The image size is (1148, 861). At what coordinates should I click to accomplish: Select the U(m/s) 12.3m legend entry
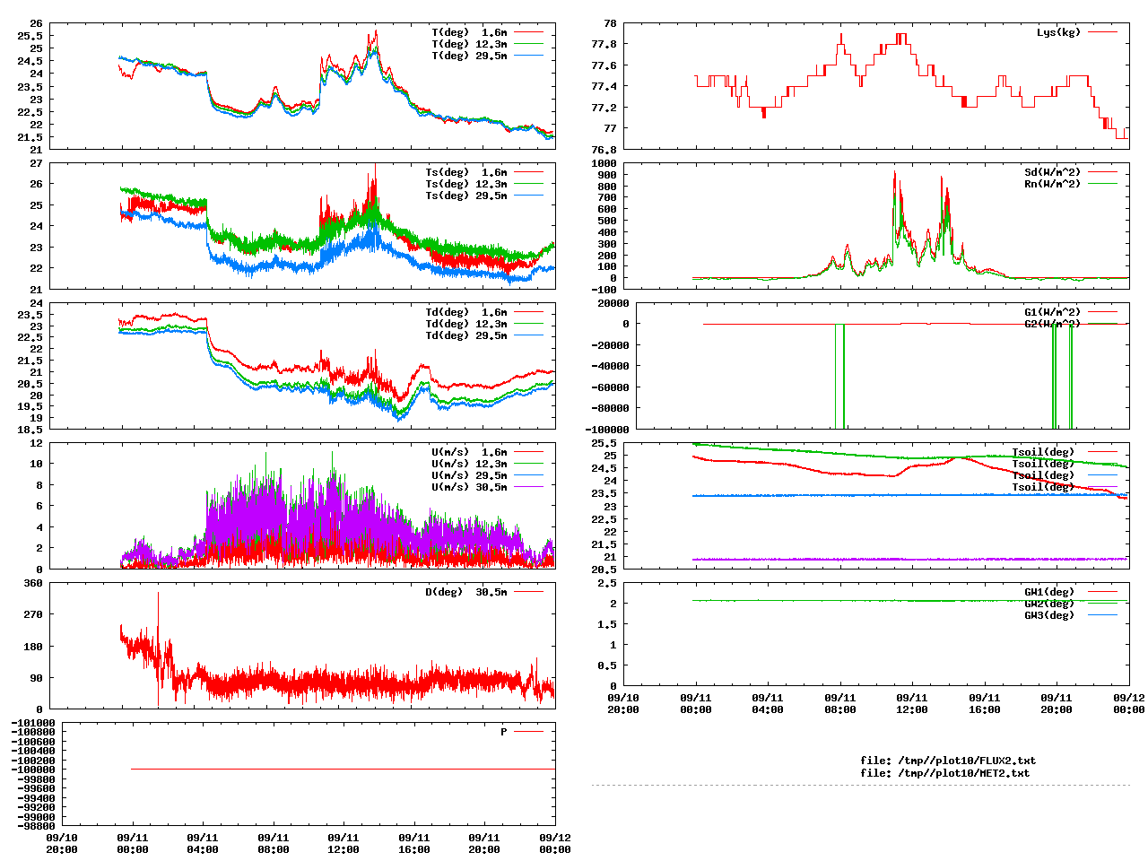click(x=469, y=464)
